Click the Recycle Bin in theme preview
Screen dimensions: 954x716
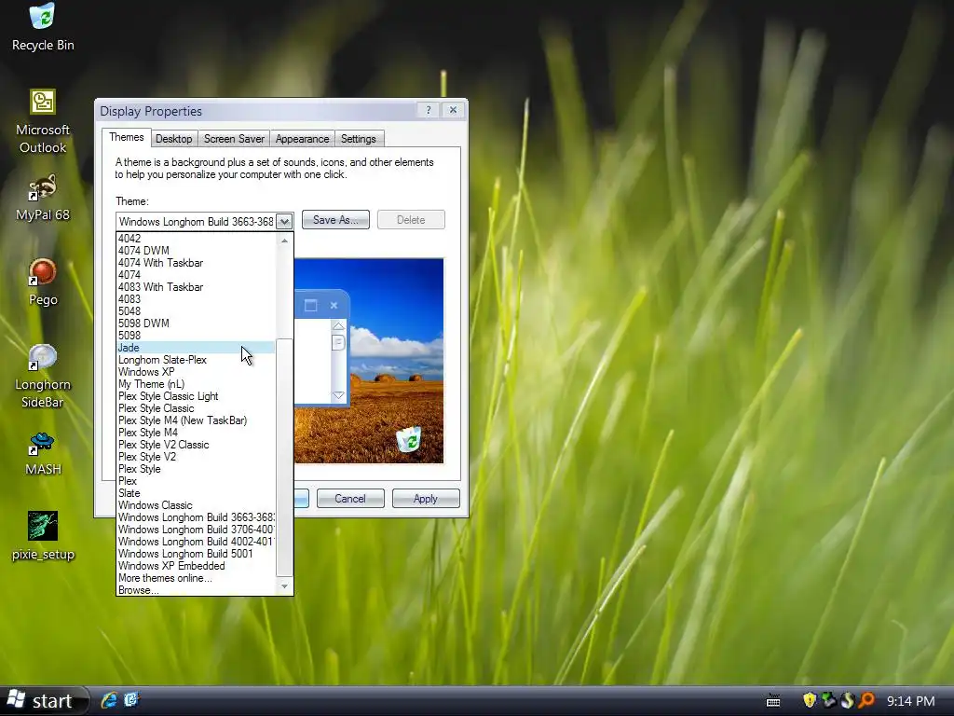(x=409, y=439)
